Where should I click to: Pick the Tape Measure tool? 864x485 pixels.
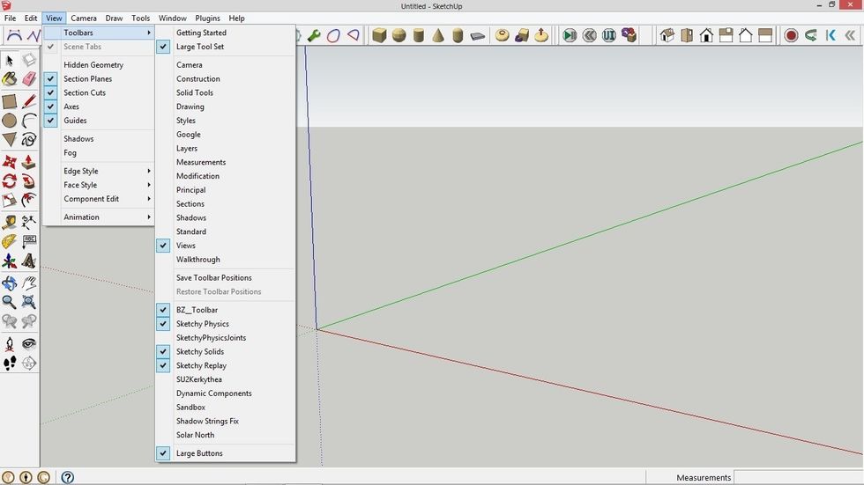tap(10, 222)
